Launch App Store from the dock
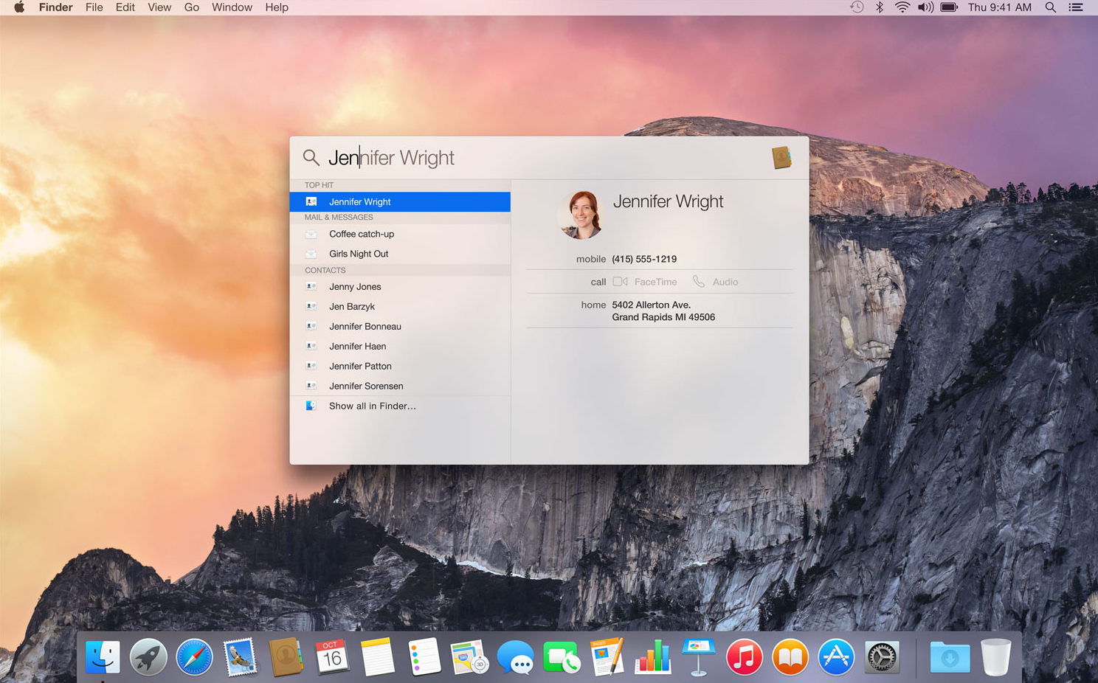Viewport: 1098px width, 683px height. pyautogui.click(x=835, y=656)
